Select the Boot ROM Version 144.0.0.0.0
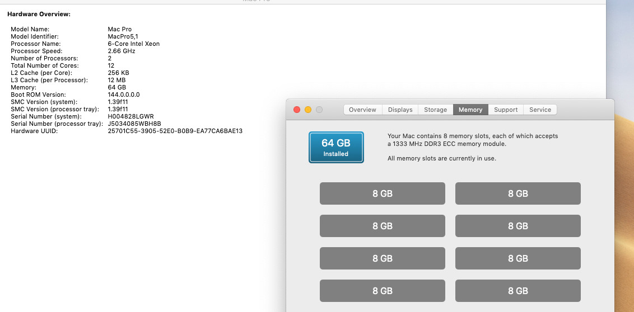Viewport: 634px width, 312px height. click(124, 94)
